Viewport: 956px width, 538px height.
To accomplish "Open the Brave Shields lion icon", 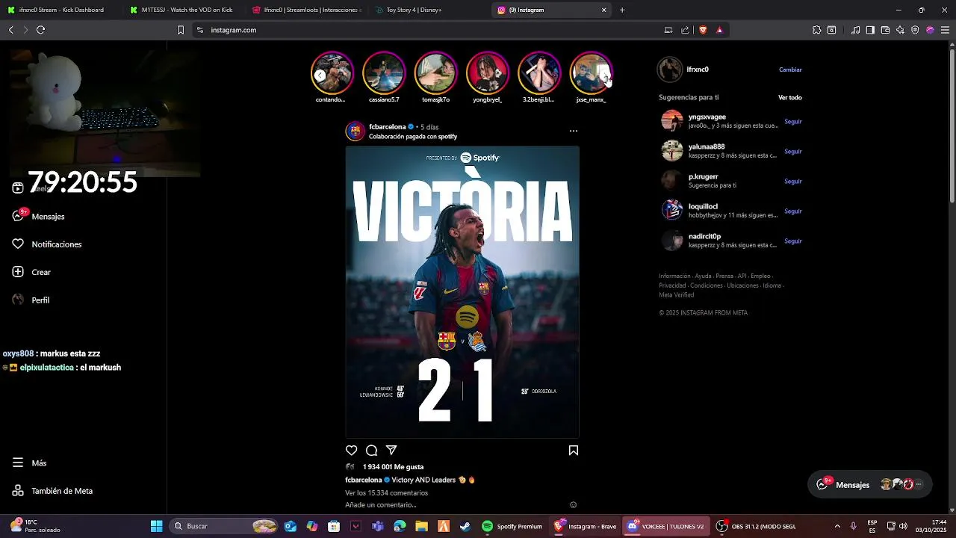I will point(703,30).
